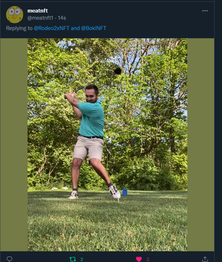Click the retweet count number 2
The image size is (222, 262).
click(x=82, y=259)
